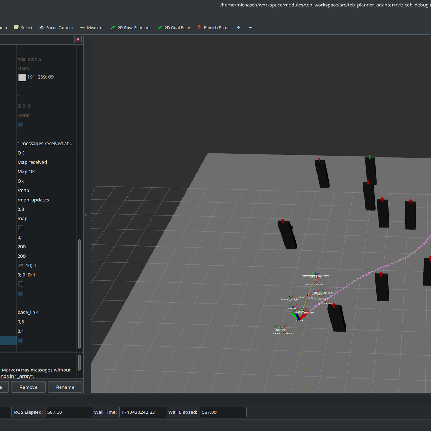Add a new tool with plus icon
Viewport: 431px width, 431px height.
click(238, 28)
